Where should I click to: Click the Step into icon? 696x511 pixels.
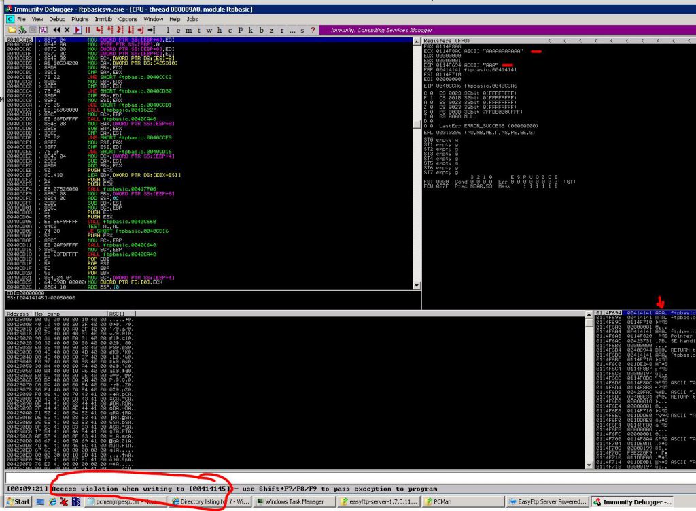(x=99, y=30)
